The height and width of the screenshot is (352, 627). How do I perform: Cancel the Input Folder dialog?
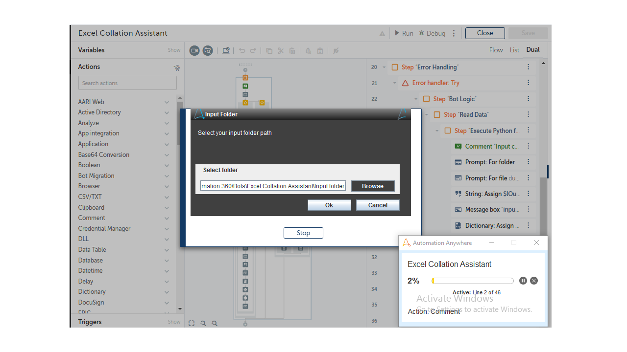378,205
